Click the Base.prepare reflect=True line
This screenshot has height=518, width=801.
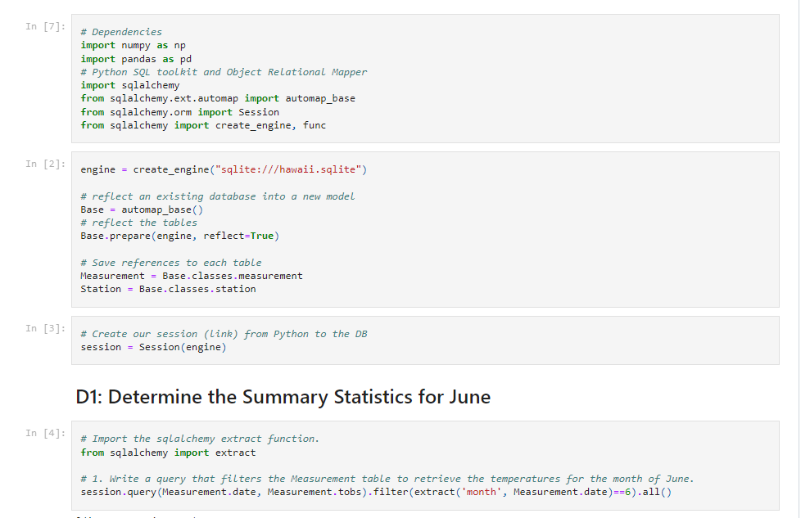pyautogui.click(x=179, y=236)
